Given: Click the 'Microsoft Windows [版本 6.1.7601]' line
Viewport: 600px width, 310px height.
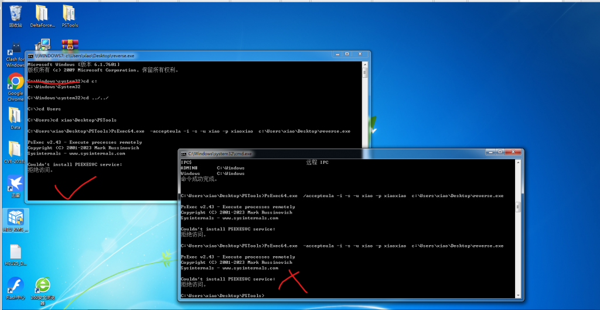Looking at the screenshot, I should click(x=74, y=64).
